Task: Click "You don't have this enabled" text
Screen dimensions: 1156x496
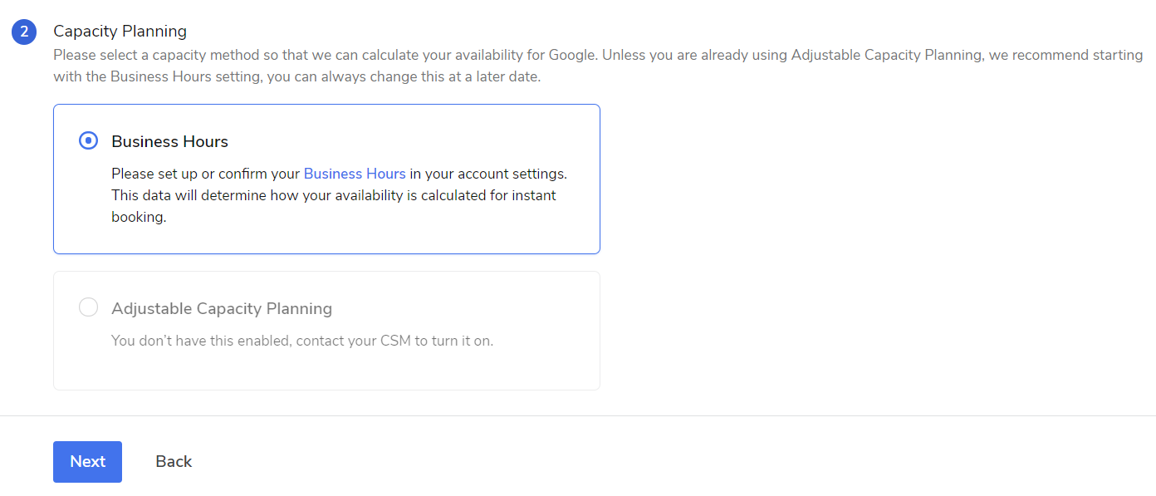Action: point(198,341)
